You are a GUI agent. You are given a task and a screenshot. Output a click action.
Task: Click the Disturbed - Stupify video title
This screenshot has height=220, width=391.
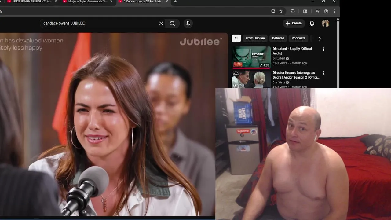click(292, 51)
